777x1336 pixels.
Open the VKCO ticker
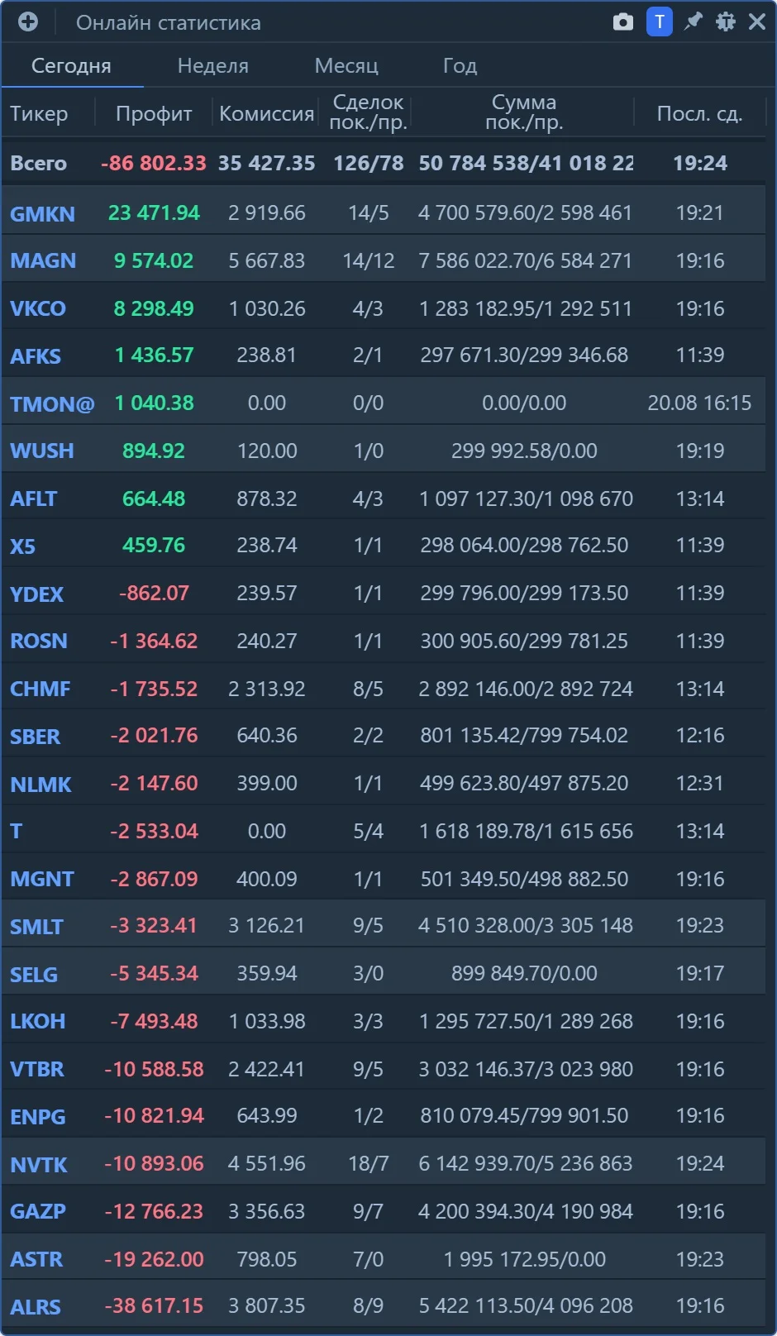[38, 308]
